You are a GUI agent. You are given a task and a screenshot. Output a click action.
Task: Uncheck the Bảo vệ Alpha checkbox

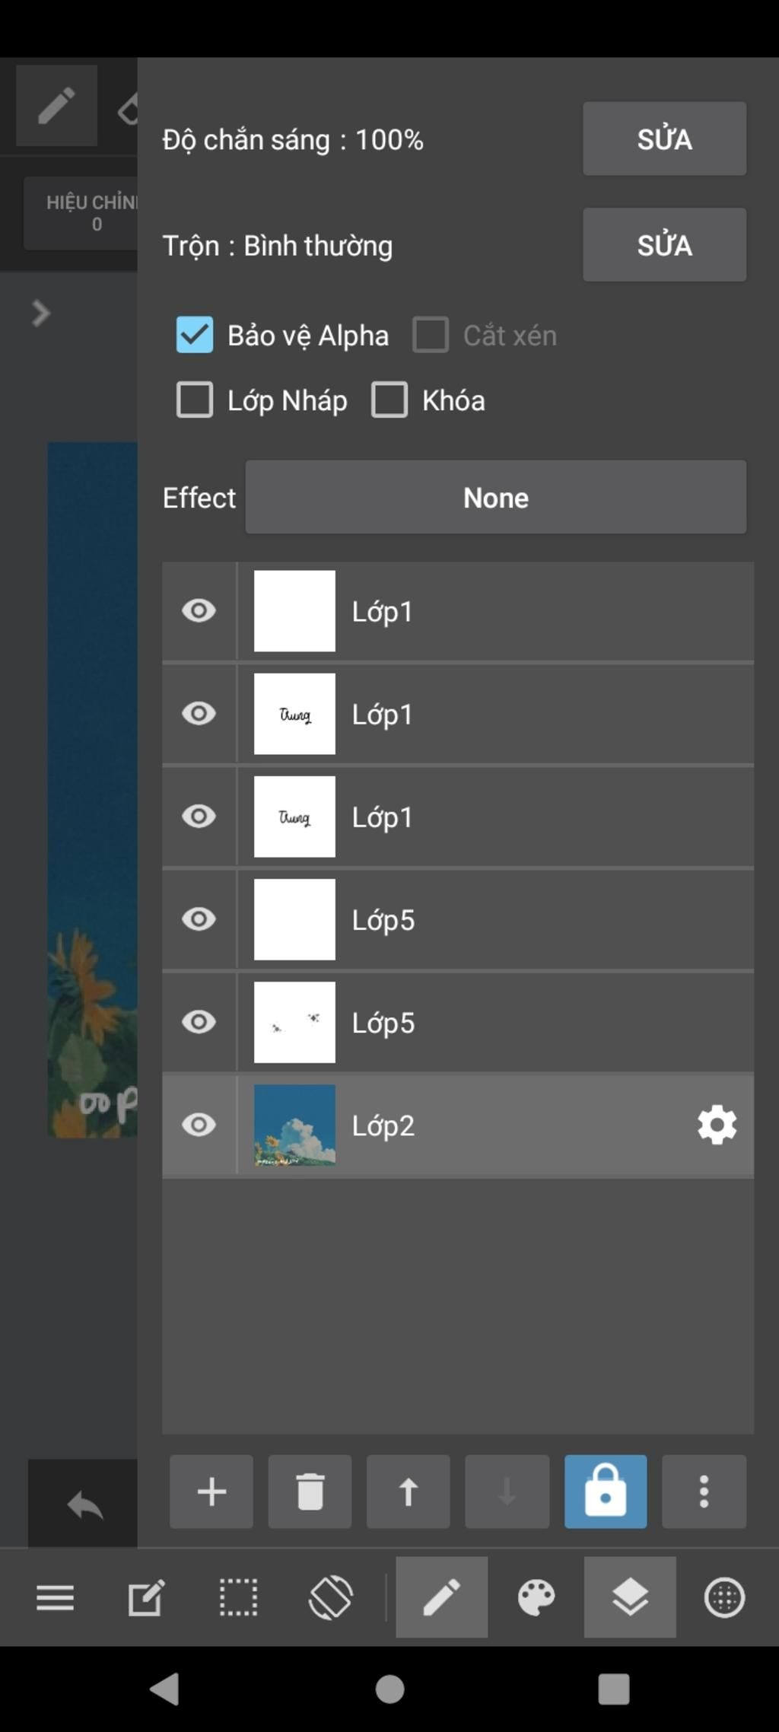coord(194,335)
